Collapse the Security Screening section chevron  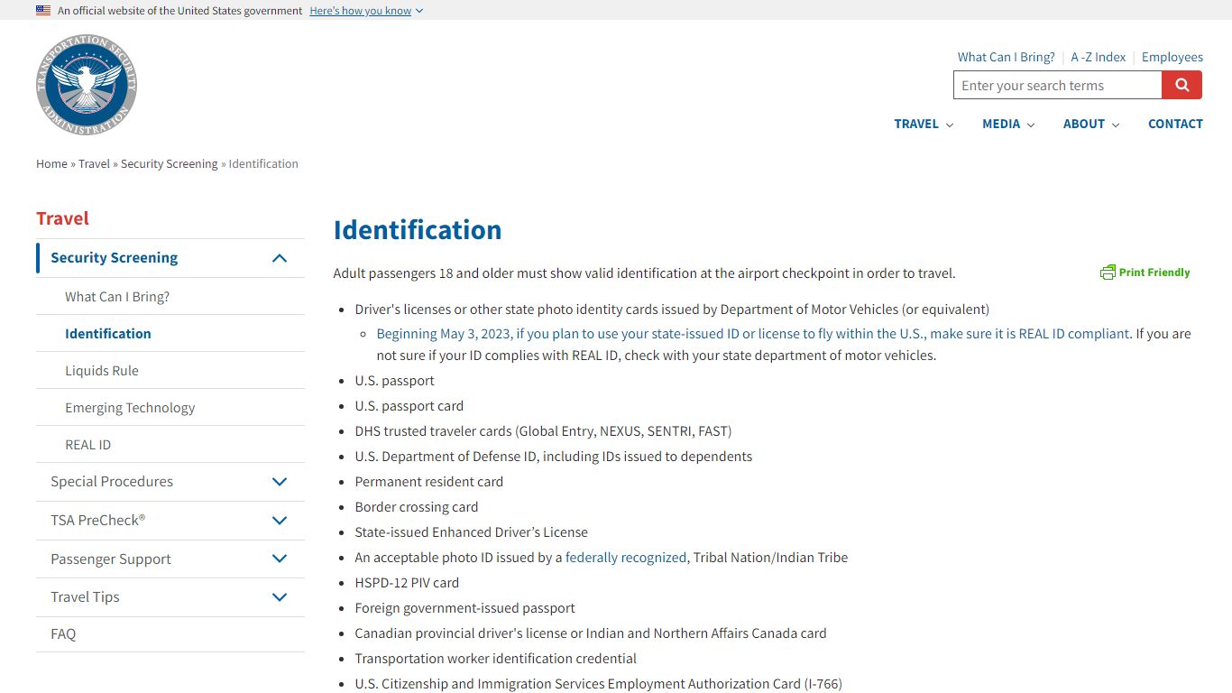tap(280, 258)
